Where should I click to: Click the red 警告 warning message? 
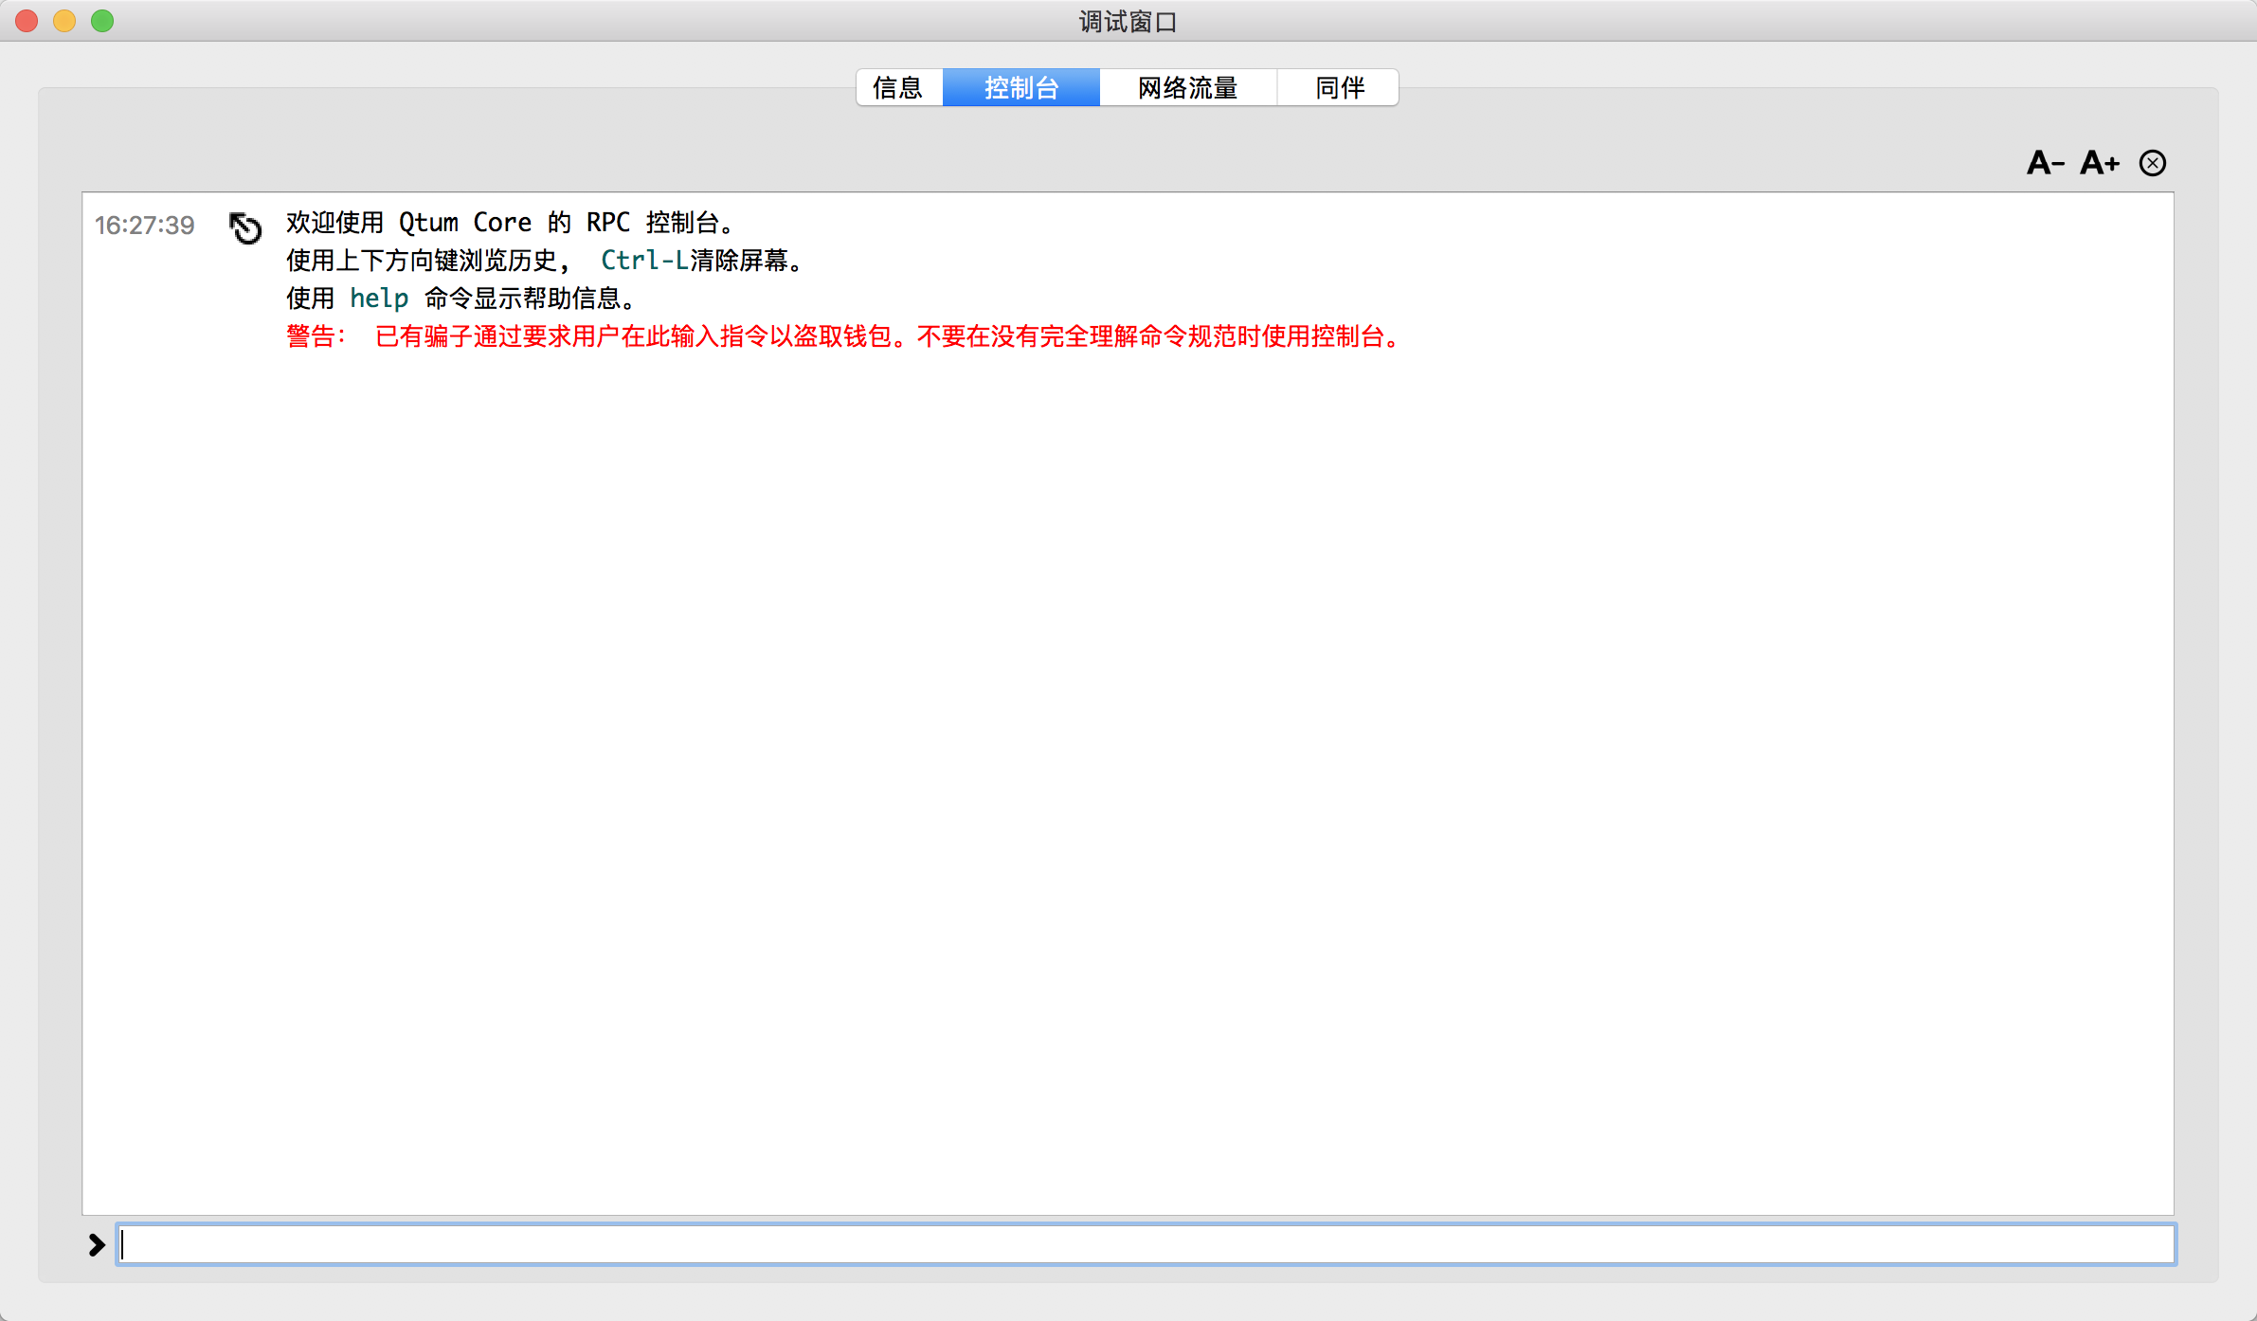pos(843,336)
